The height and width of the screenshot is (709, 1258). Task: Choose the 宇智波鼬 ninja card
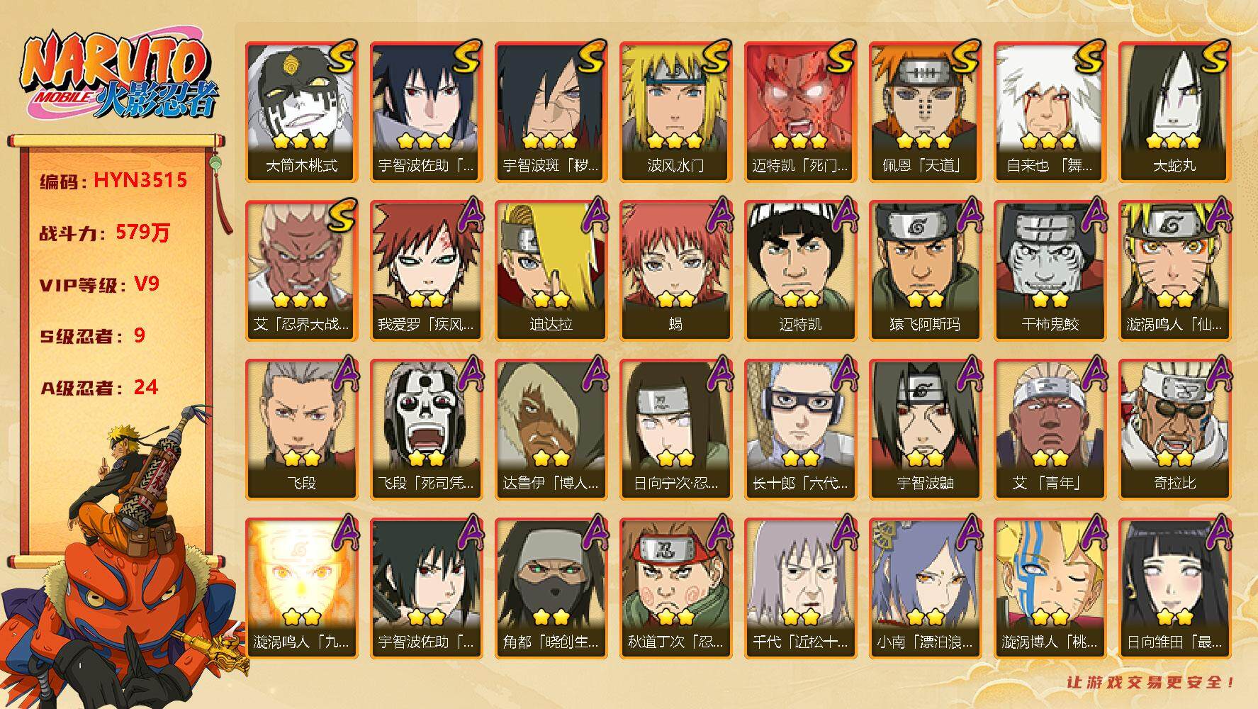tap(925, 429)
